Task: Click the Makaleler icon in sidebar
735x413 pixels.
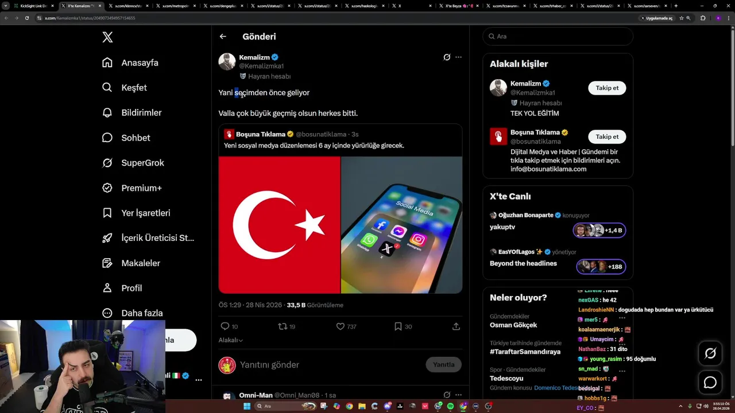Action: coord(107,263)
